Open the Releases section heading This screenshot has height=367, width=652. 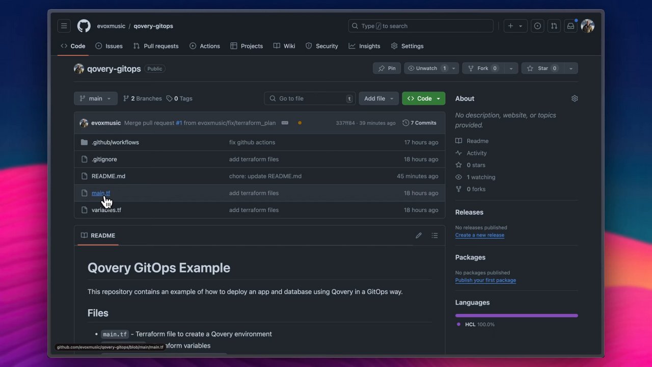tap(469, 212)
